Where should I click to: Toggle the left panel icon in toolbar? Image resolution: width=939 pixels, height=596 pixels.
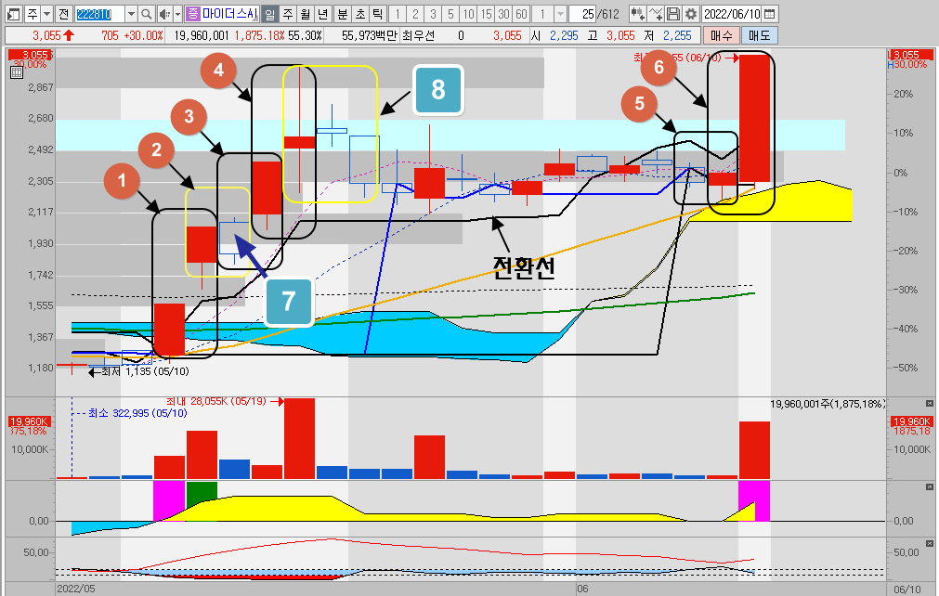13,14
